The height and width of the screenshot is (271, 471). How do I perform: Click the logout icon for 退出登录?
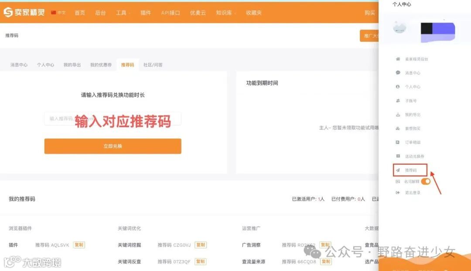point(398,193)
